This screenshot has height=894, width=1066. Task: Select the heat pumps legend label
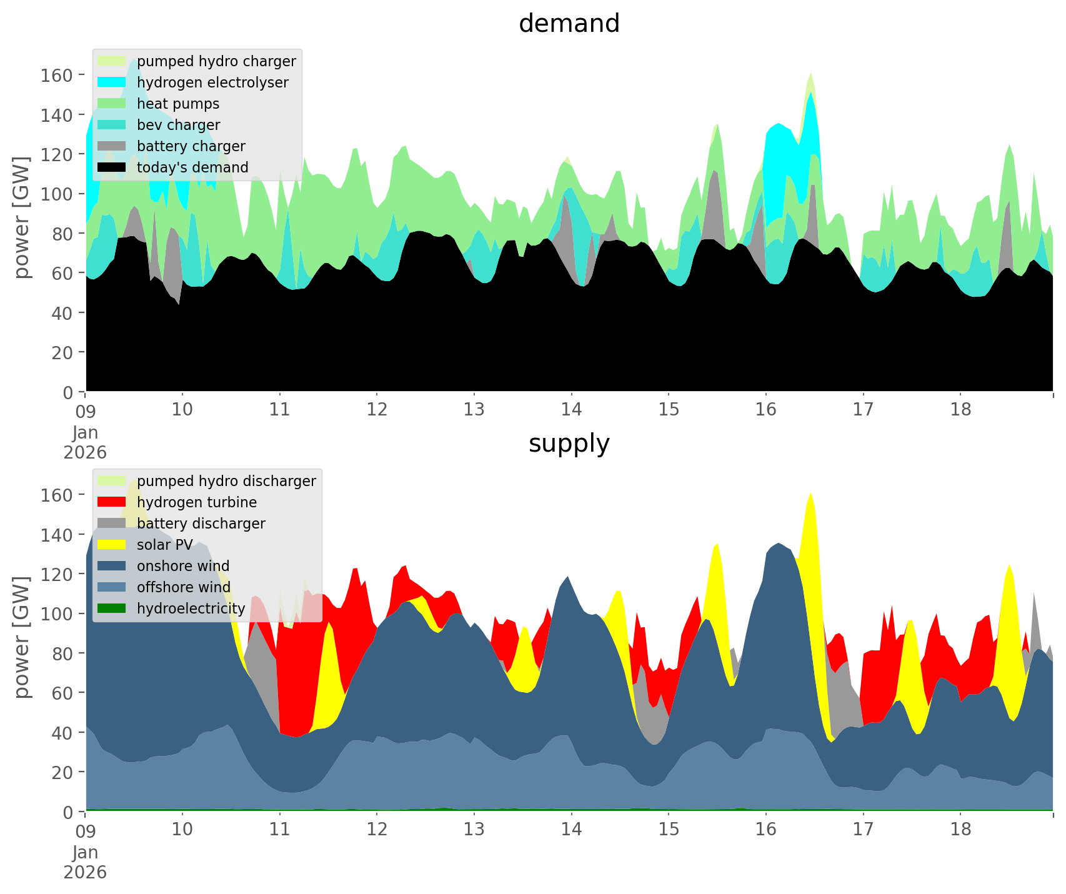point(178,104)
